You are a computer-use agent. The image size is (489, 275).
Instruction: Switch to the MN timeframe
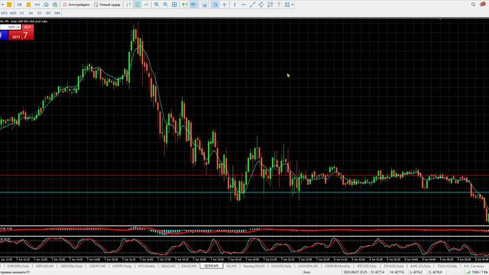[57, 13]
